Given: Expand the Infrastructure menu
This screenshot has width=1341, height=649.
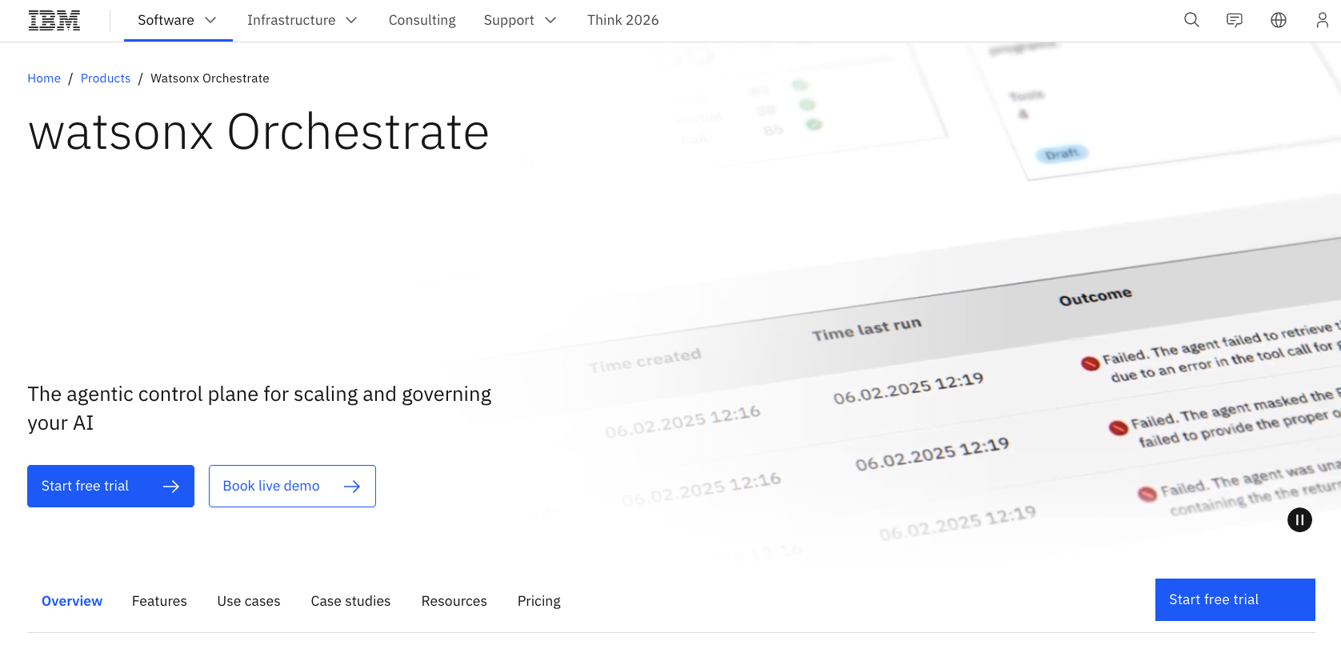Looking at the screenshot, I should click(302, 20).
